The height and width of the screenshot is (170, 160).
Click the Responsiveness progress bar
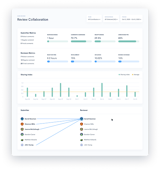(58, 42)
